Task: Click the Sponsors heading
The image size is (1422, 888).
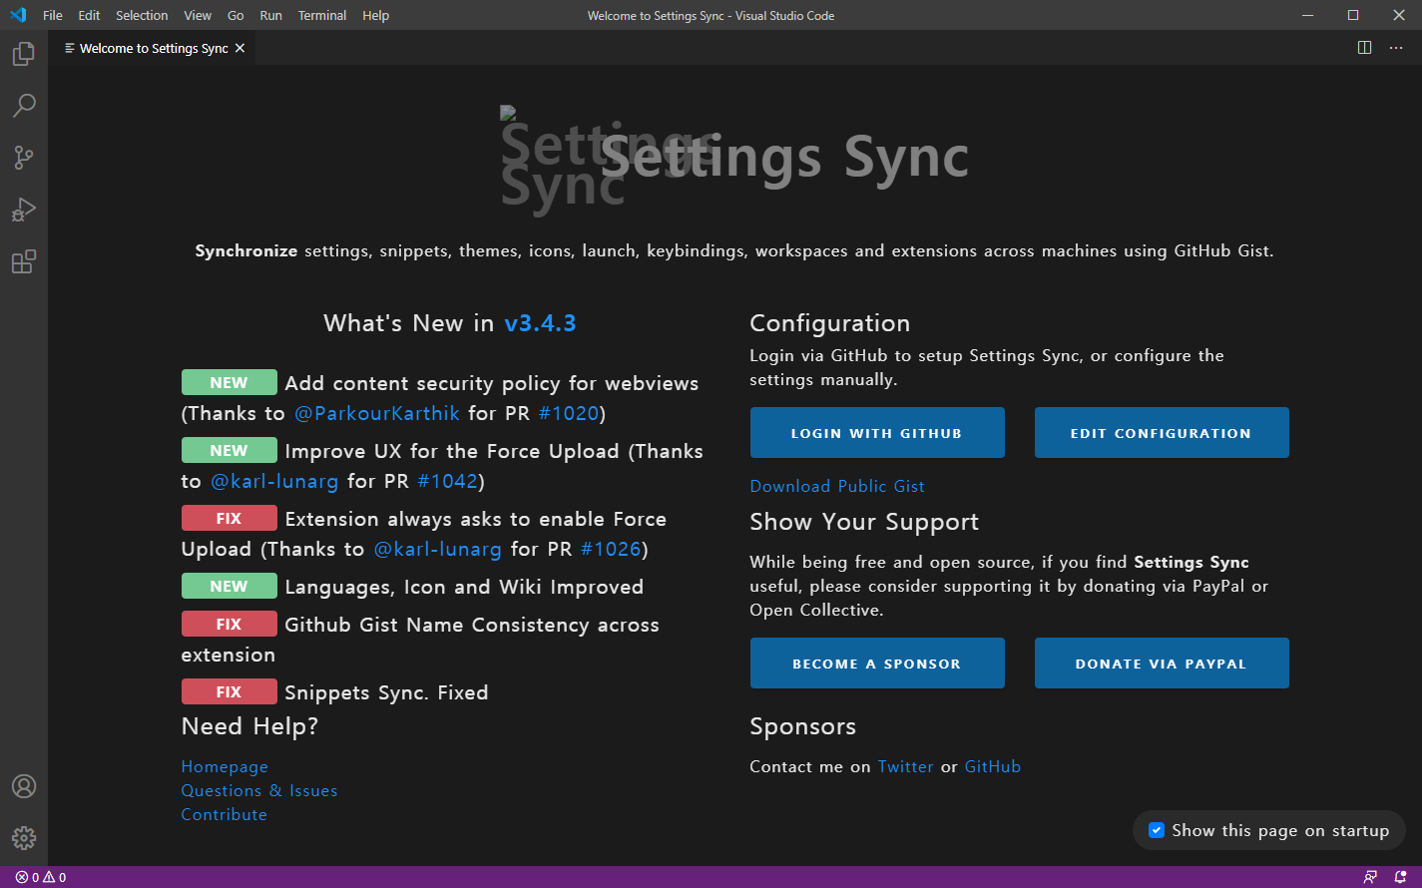Action: pos(803,726)
